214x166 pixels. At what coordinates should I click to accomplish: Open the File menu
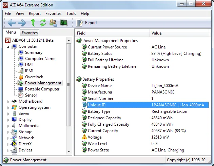click(8, 14)
